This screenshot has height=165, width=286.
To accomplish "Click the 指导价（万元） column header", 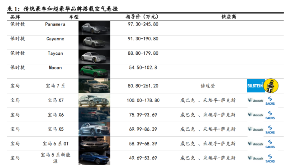I will (x=142, y=17).
